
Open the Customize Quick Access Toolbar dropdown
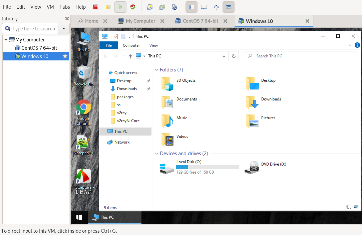coord(129,36)
